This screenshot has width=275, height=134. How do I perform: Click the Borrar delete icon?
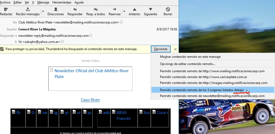click(x=168, y=9)
